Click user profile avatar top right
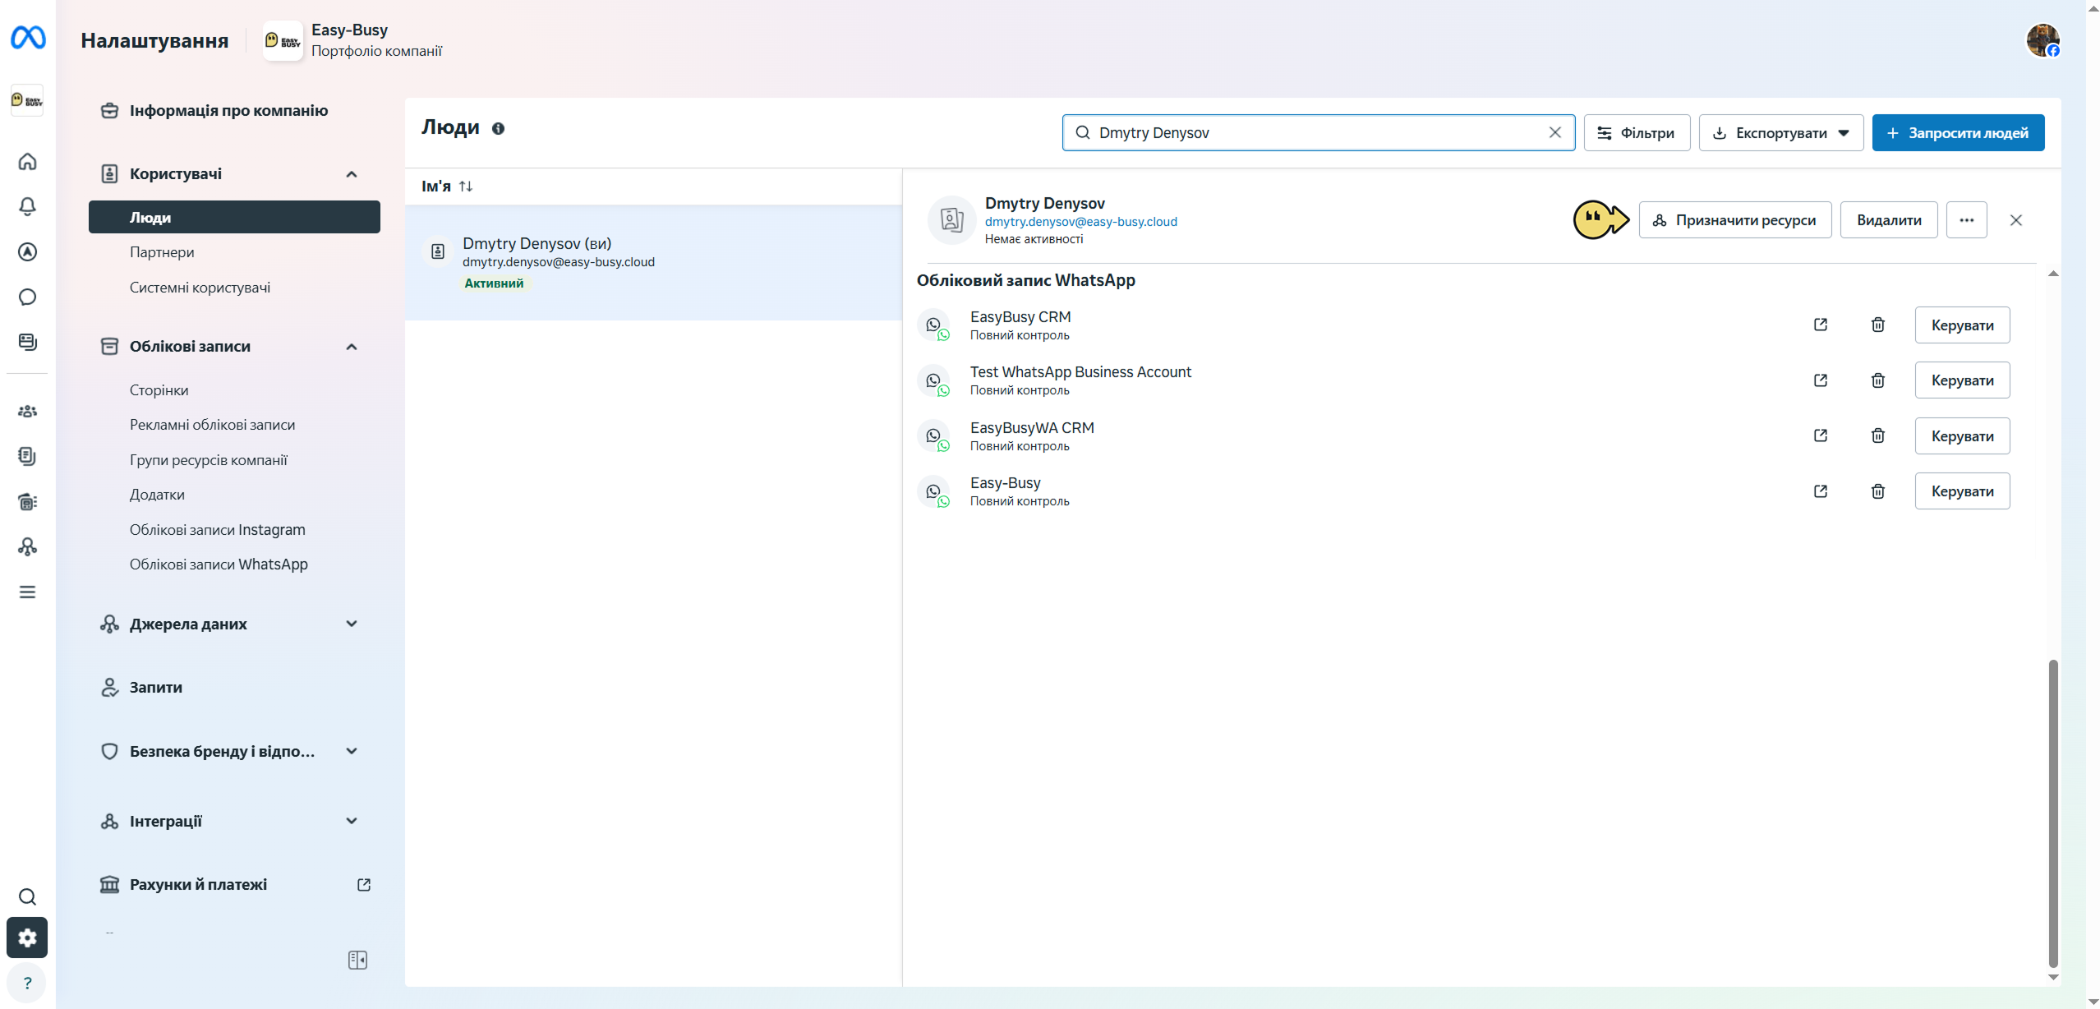The height and width of the screenshot is (1009, 2100). pyautogui.click(x=2042, y=40)
